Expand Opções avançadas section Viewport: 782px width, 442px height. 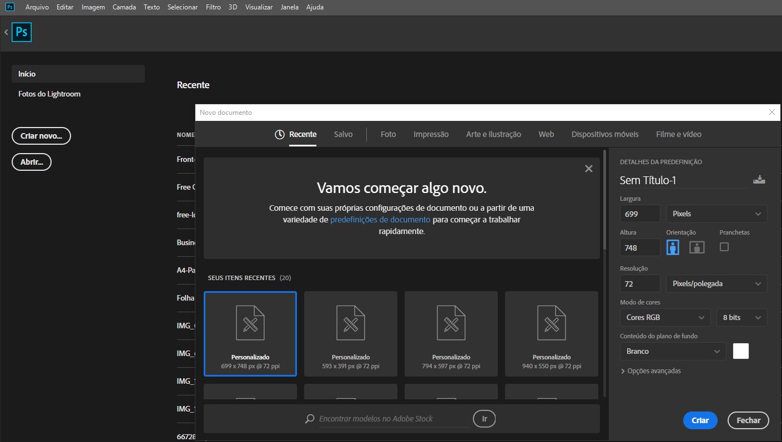650,371
